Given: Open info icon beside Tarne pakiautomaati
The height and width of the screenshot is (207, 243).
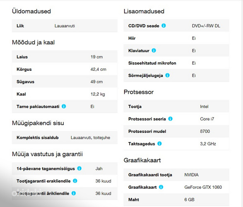Looking at the screenshot, I should pyautogui.click(x=64, y=106).
